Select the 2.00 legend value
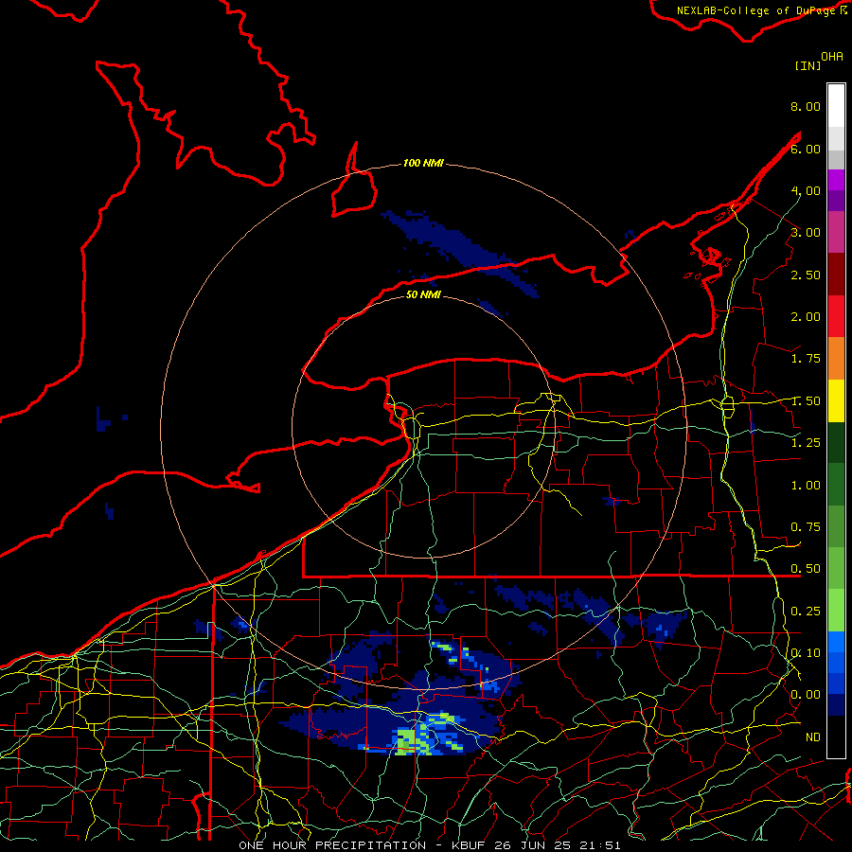Screen dimensions: 852x852 tap(805, 317)
